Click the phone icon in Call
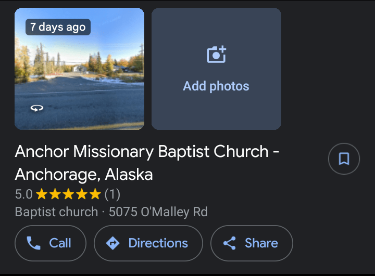This screenshot has height=276, width=375. [33, 243]
